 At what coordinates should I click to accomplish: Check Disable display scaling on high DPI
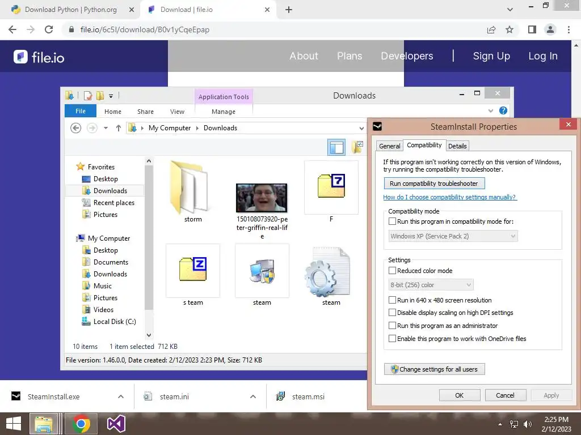click(392, 313)
